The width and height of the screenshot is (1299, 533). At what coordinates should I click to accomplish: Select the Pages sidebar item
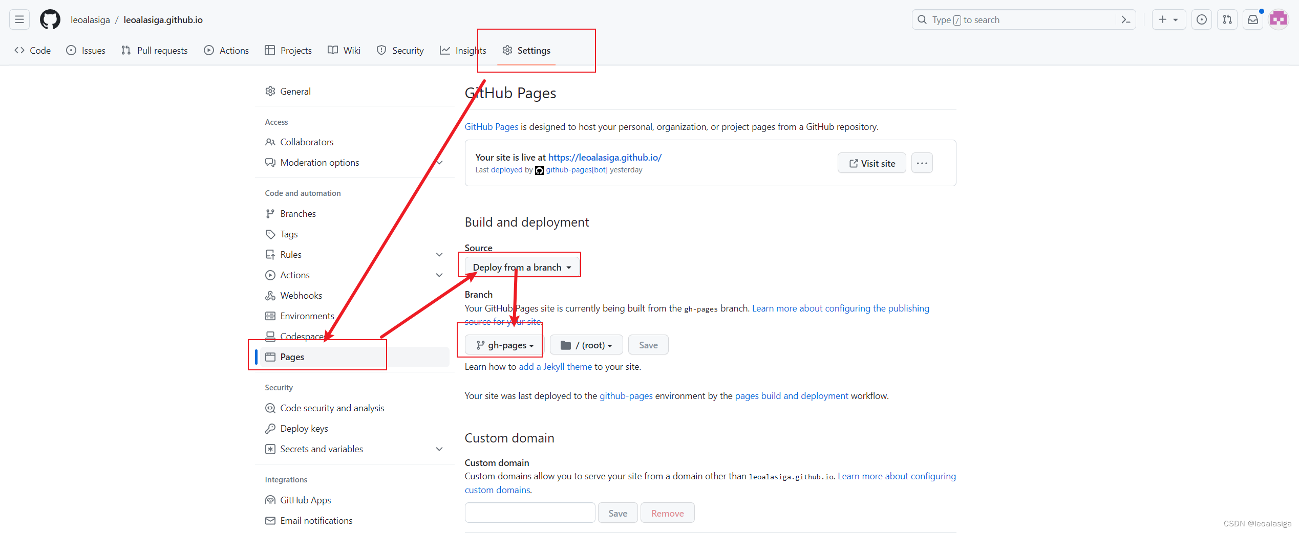point(291,357)
